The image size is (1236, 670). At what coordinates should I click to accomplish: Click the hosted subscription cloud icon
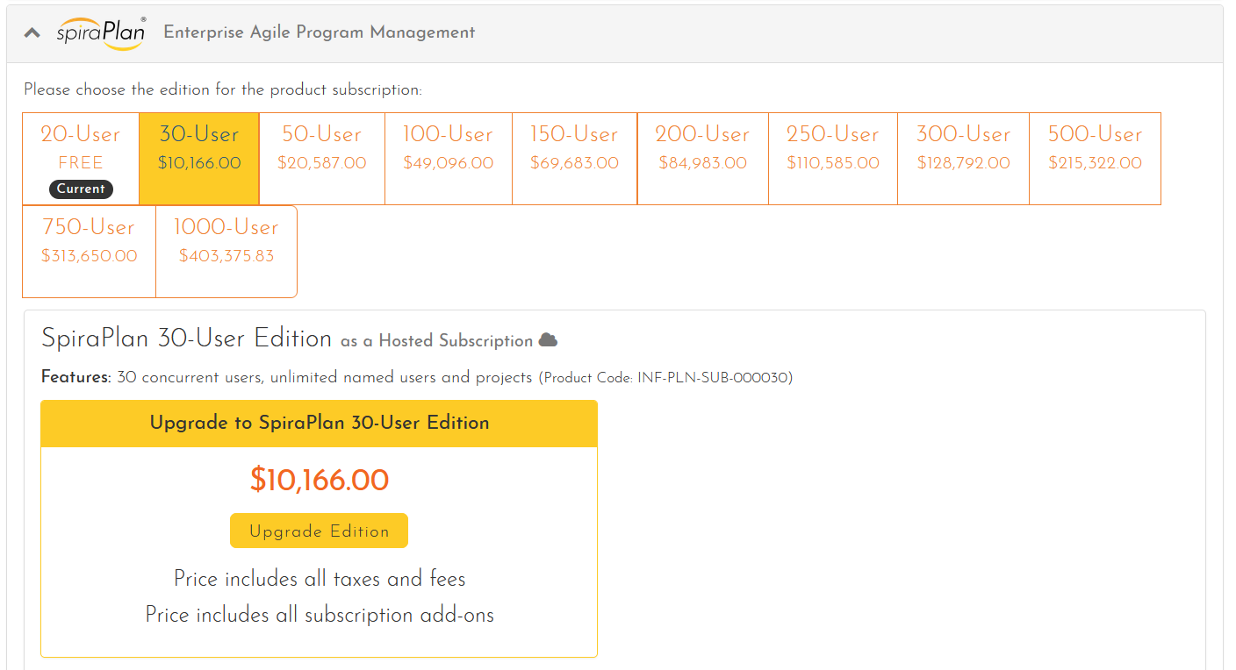(x=548, y=340)
